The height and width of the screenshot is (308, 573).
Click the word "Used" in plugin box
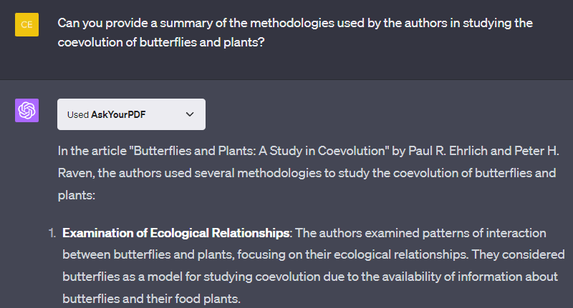click(x=77, y=114)
